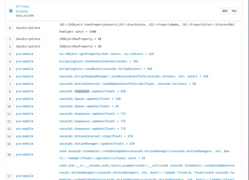Viewport: 249px width, 180px height.
Task: Select frame number 0 cell
Action: click(10, 28)
